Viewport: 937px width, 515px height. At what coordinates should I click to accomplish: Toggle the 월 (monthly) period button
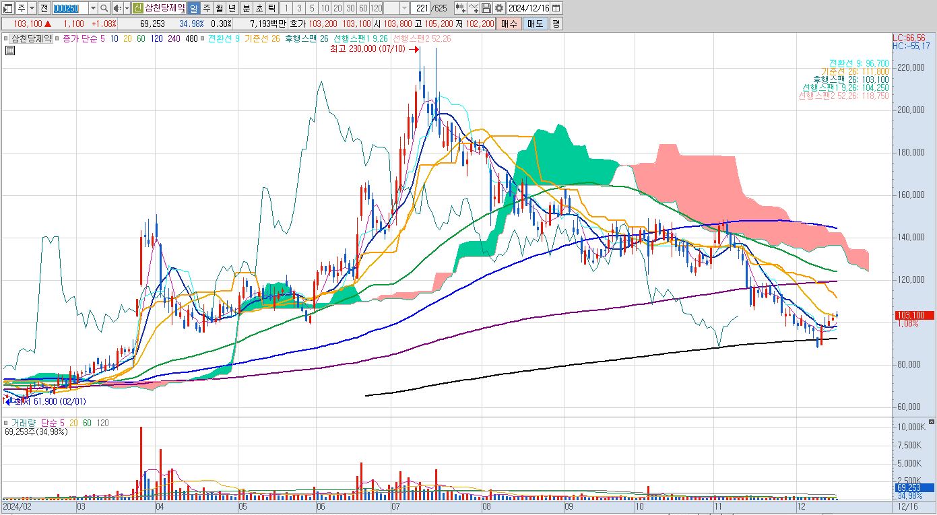pyautogui.click(x=220, y=8)
